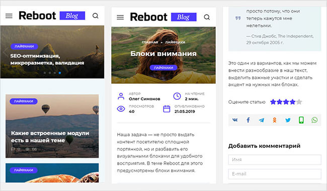Screen dimensions: 327x191
Task: Rate article with third star
Action: pyautogui.click(x=286, y=102)
